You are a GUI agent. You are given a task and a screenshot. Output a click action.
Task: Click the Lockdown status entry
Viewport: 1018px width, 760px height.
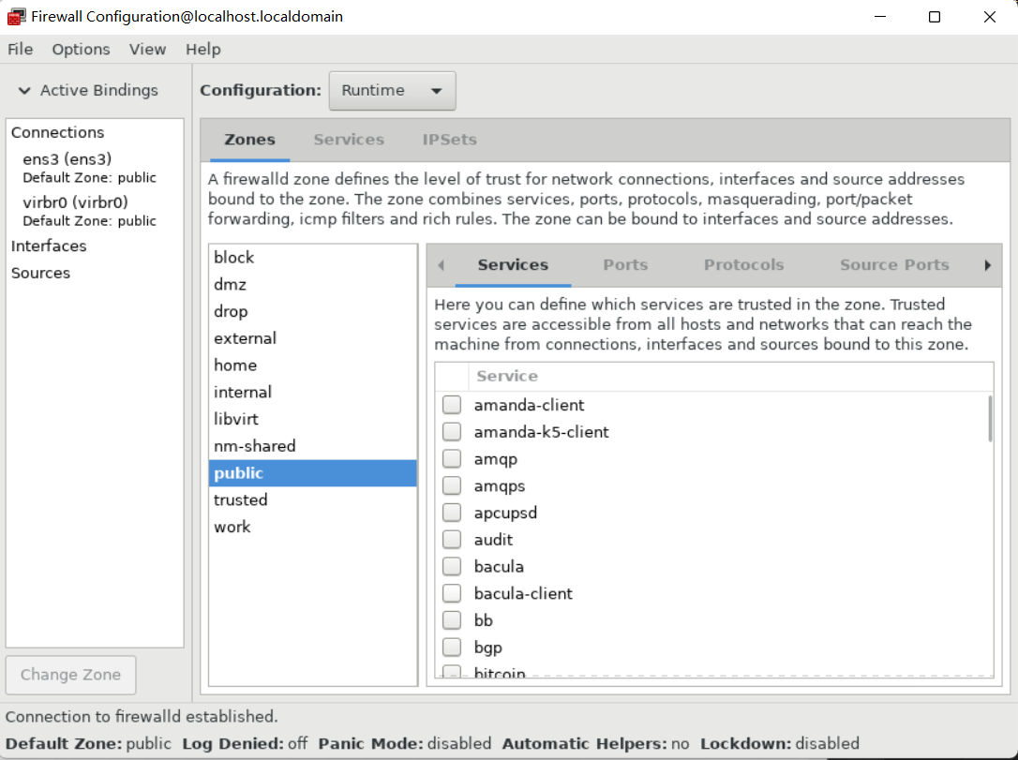point(780,744)
